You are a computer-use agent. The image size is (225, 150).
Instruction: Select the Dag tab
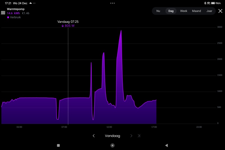pos(171,11)
